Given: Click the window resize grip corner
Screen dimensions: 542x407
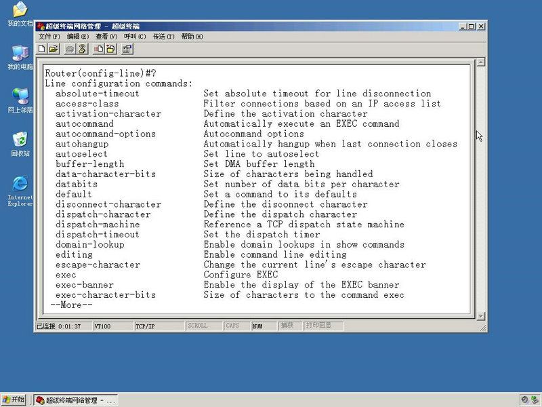Looking at the screenshot, I should 483,328.
